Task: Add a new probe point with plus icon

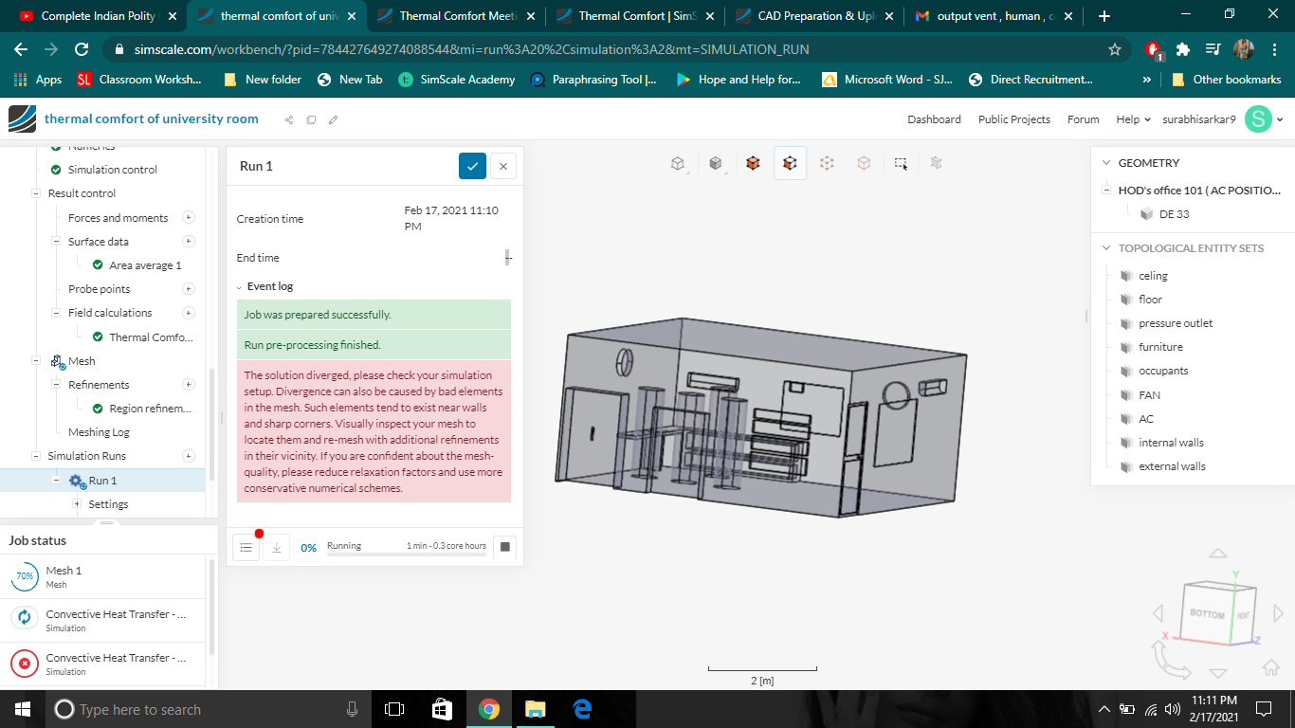Action: 189,289
